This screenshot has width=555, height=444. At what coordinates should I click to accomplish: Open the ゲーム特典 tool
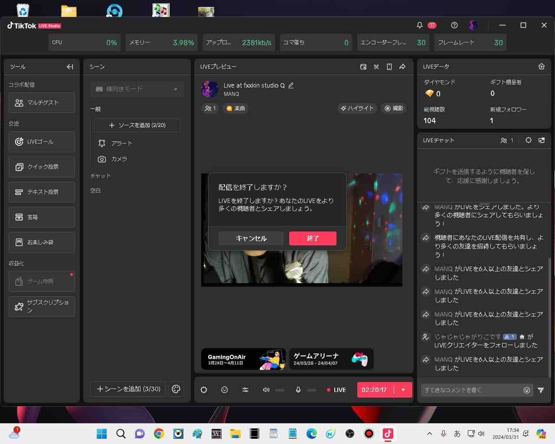[x=42, y=281]
